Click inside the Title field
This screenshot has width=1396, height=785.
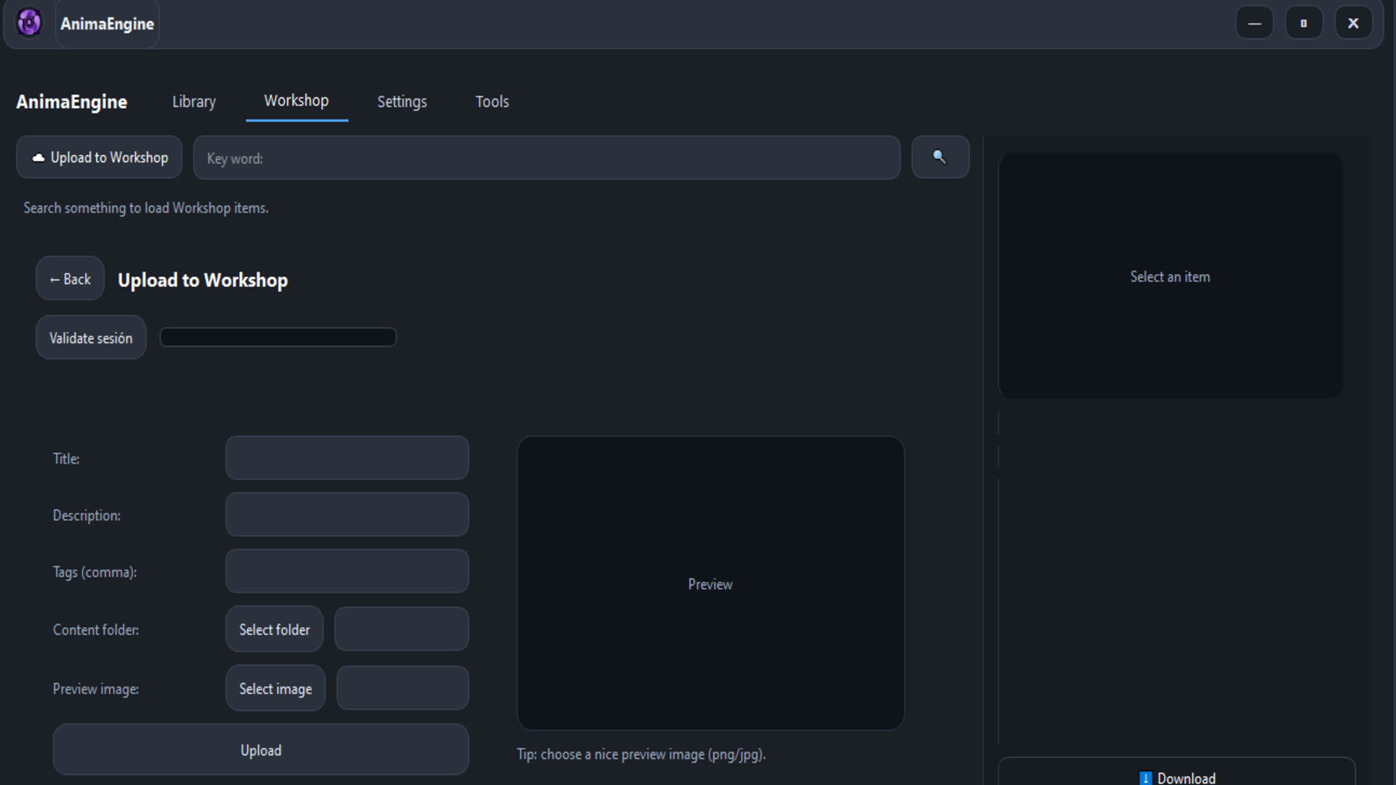346,458
